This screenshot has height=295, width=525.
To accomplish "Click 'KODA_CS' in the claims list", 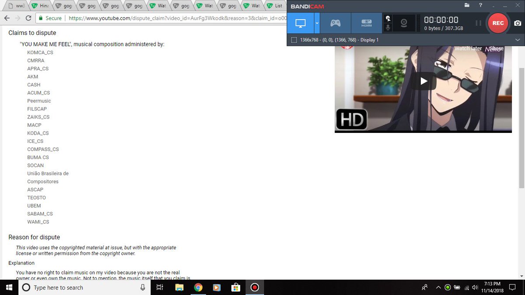I will point(38,133).
